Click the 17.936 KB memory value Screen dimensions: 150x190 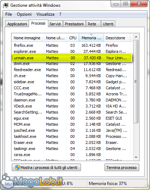92,64
